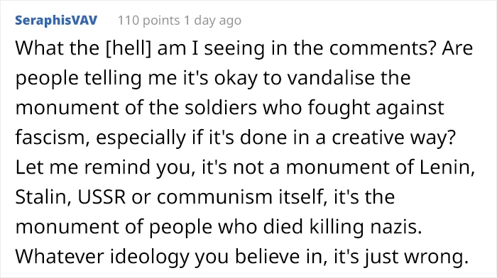Click the word communism in the comment
This screenshot has width=497, height=278.
tap(214, 196)
